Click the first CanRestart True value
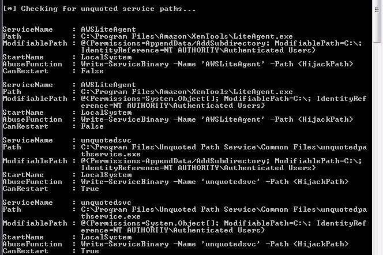383x255 pixels. (90, 189)
